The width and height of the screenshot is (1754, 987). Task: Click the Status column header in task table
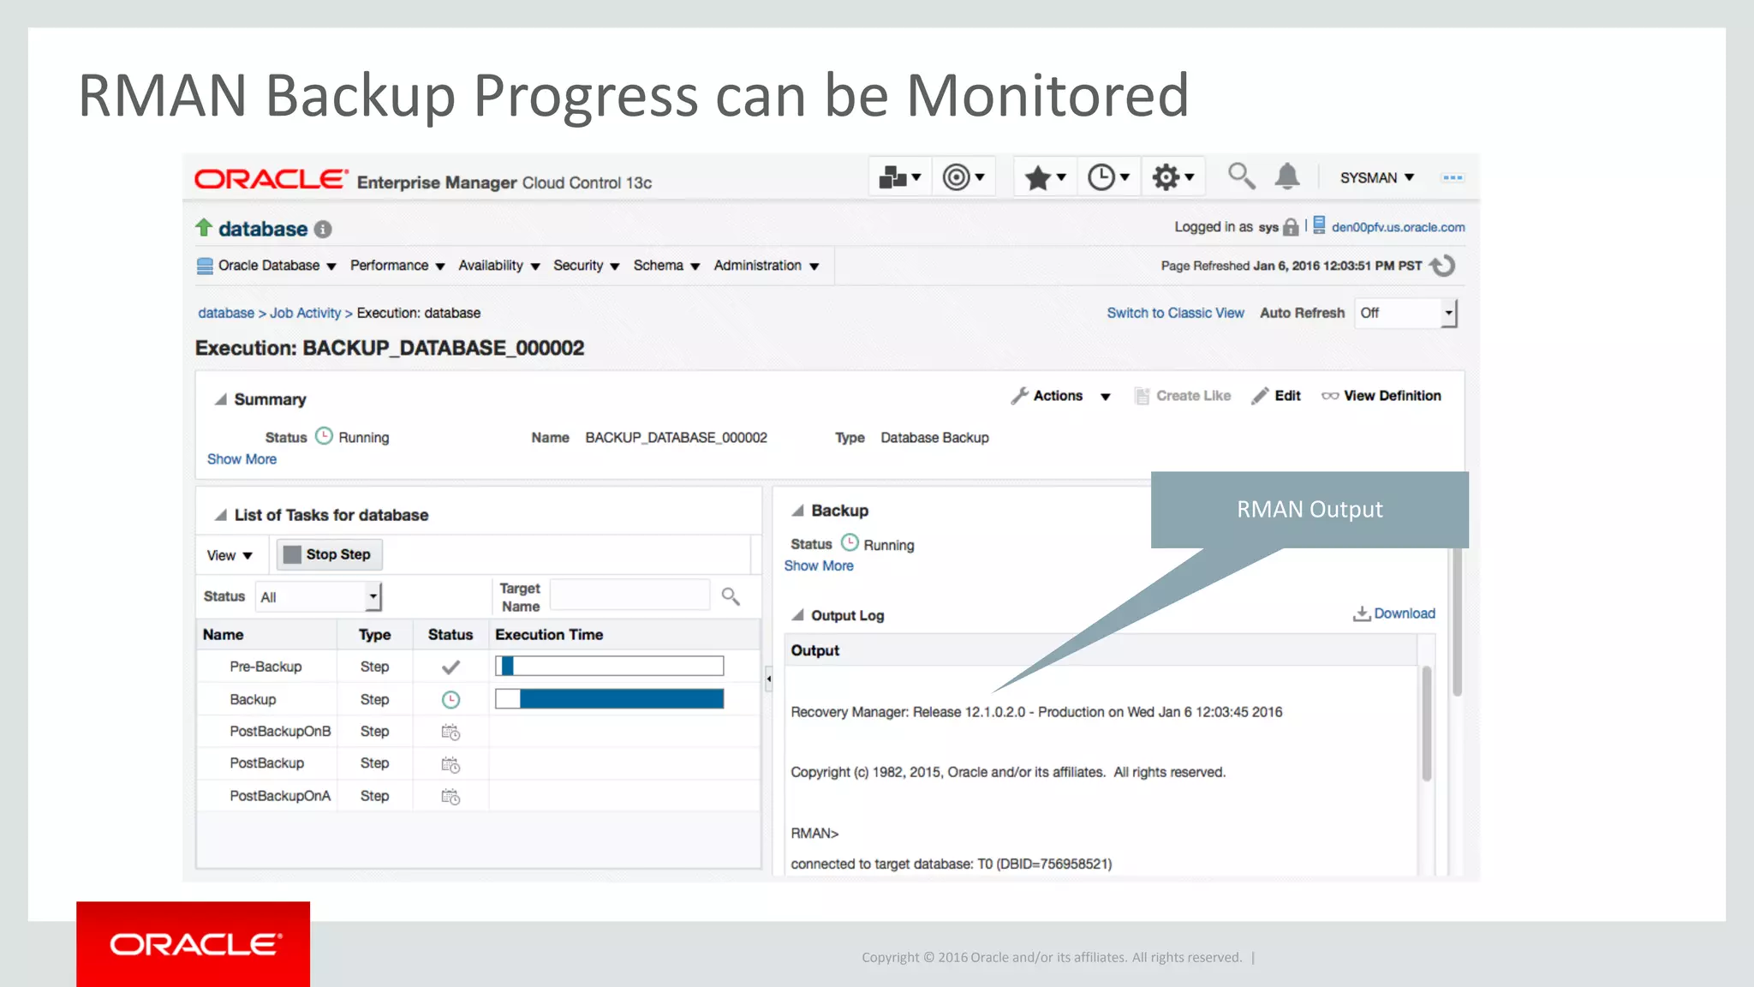(x=450, y=634)
